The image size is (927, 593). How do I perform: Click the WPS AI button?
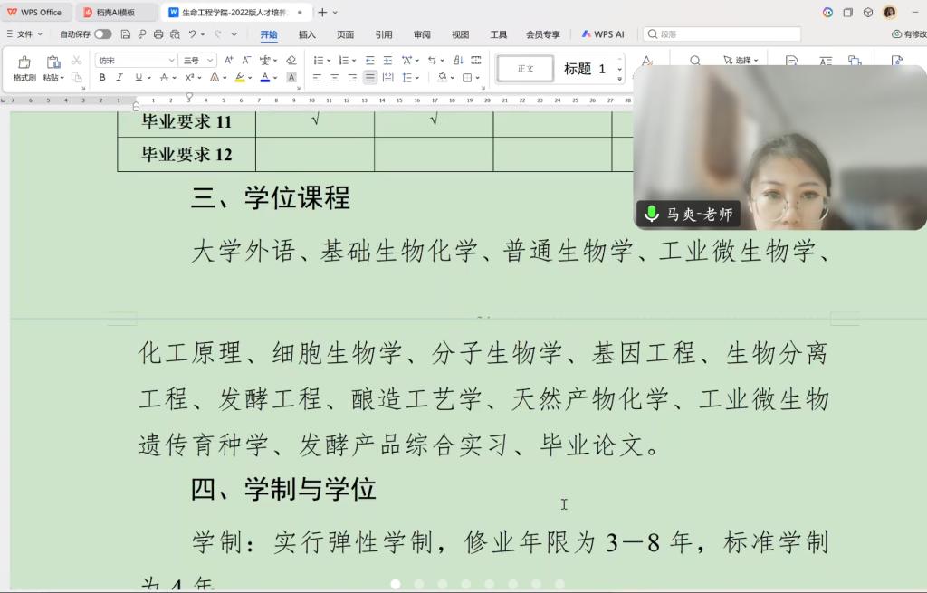[603, 34]
